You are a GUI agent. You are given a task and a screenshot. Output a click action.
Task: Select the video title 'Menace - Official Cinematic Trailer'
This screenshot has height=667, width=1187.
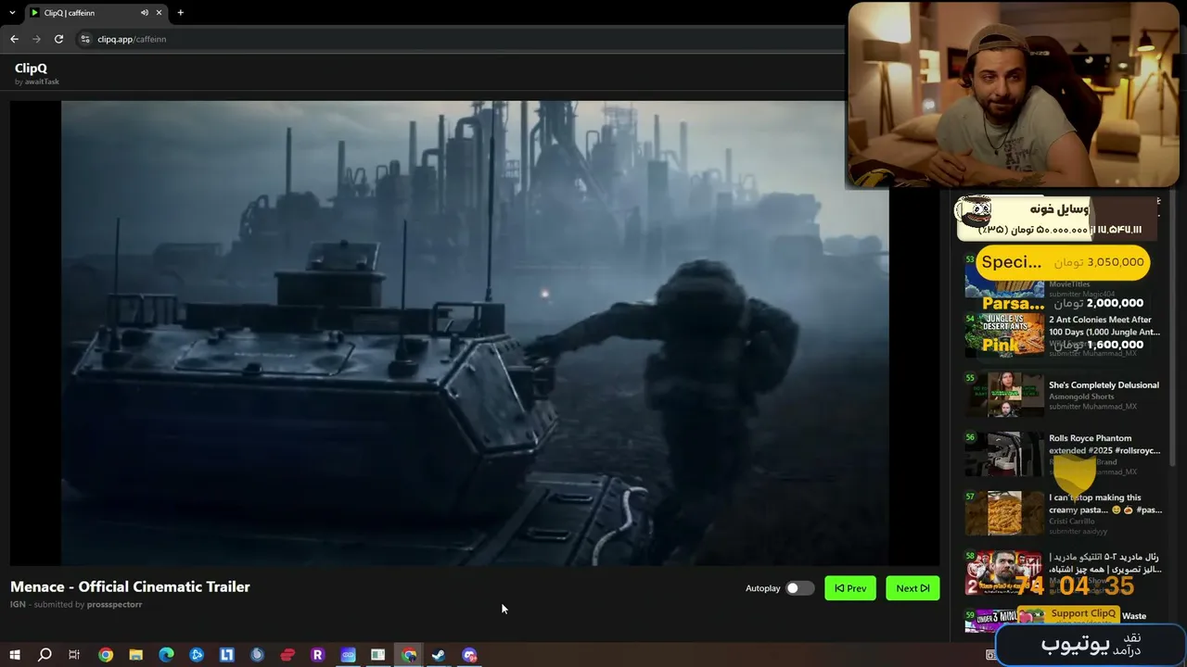pos(130,586)
